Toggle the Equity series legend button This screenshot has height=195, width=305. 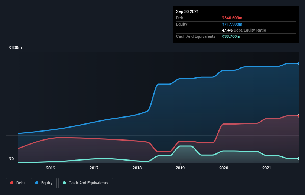pyautogui.click(x=44, y=183)
